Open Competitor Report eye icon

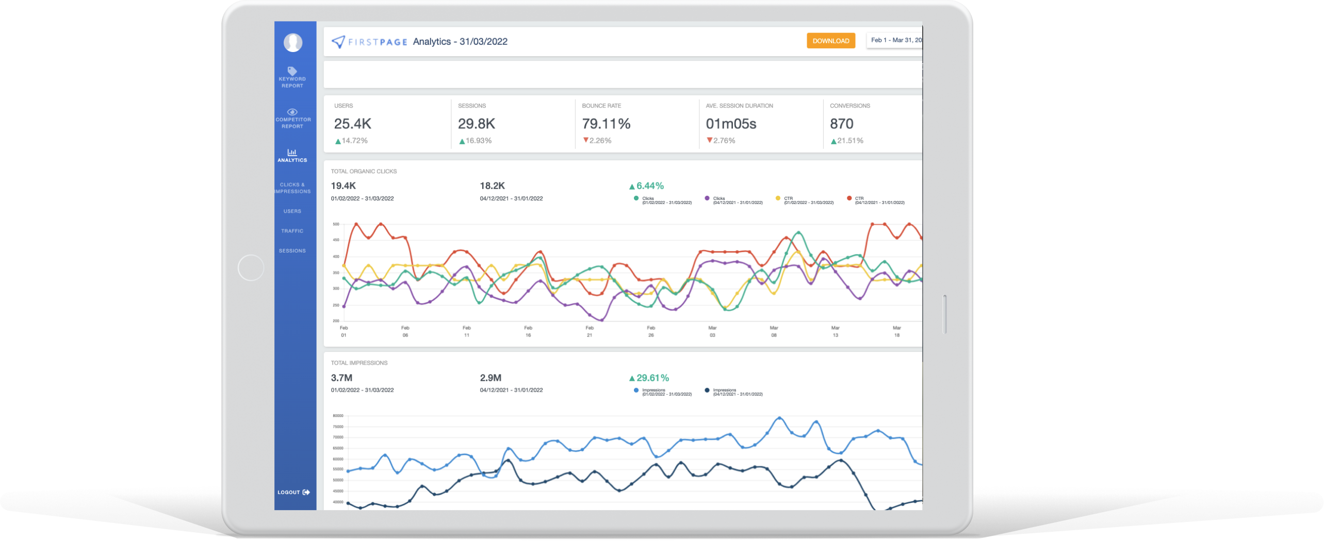tap(292, 112)
